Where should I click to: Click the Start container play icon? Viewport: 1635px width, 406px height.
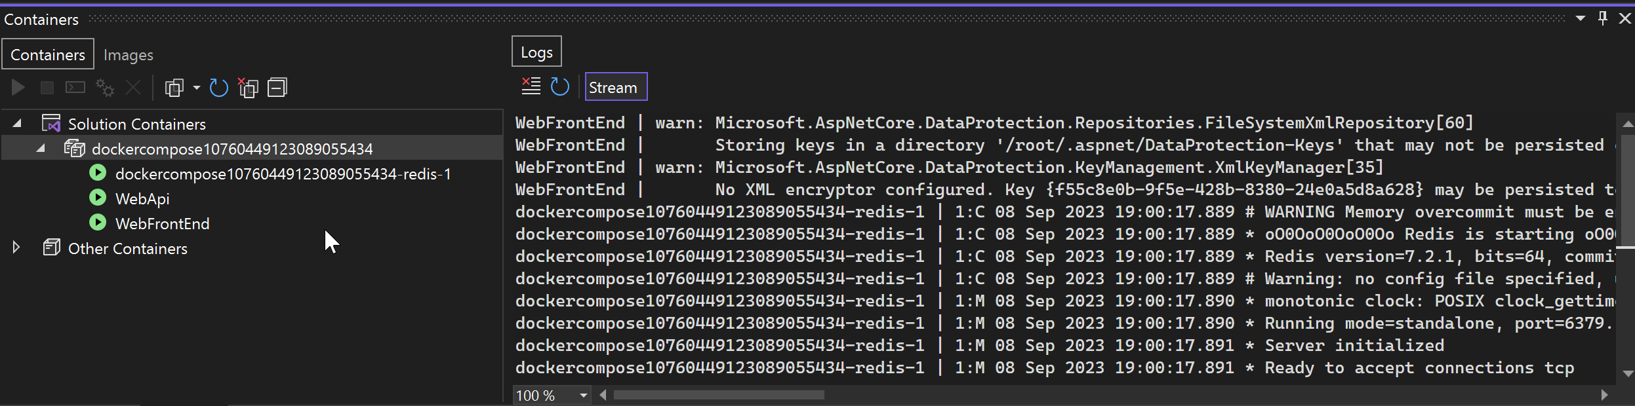[18, 87]
